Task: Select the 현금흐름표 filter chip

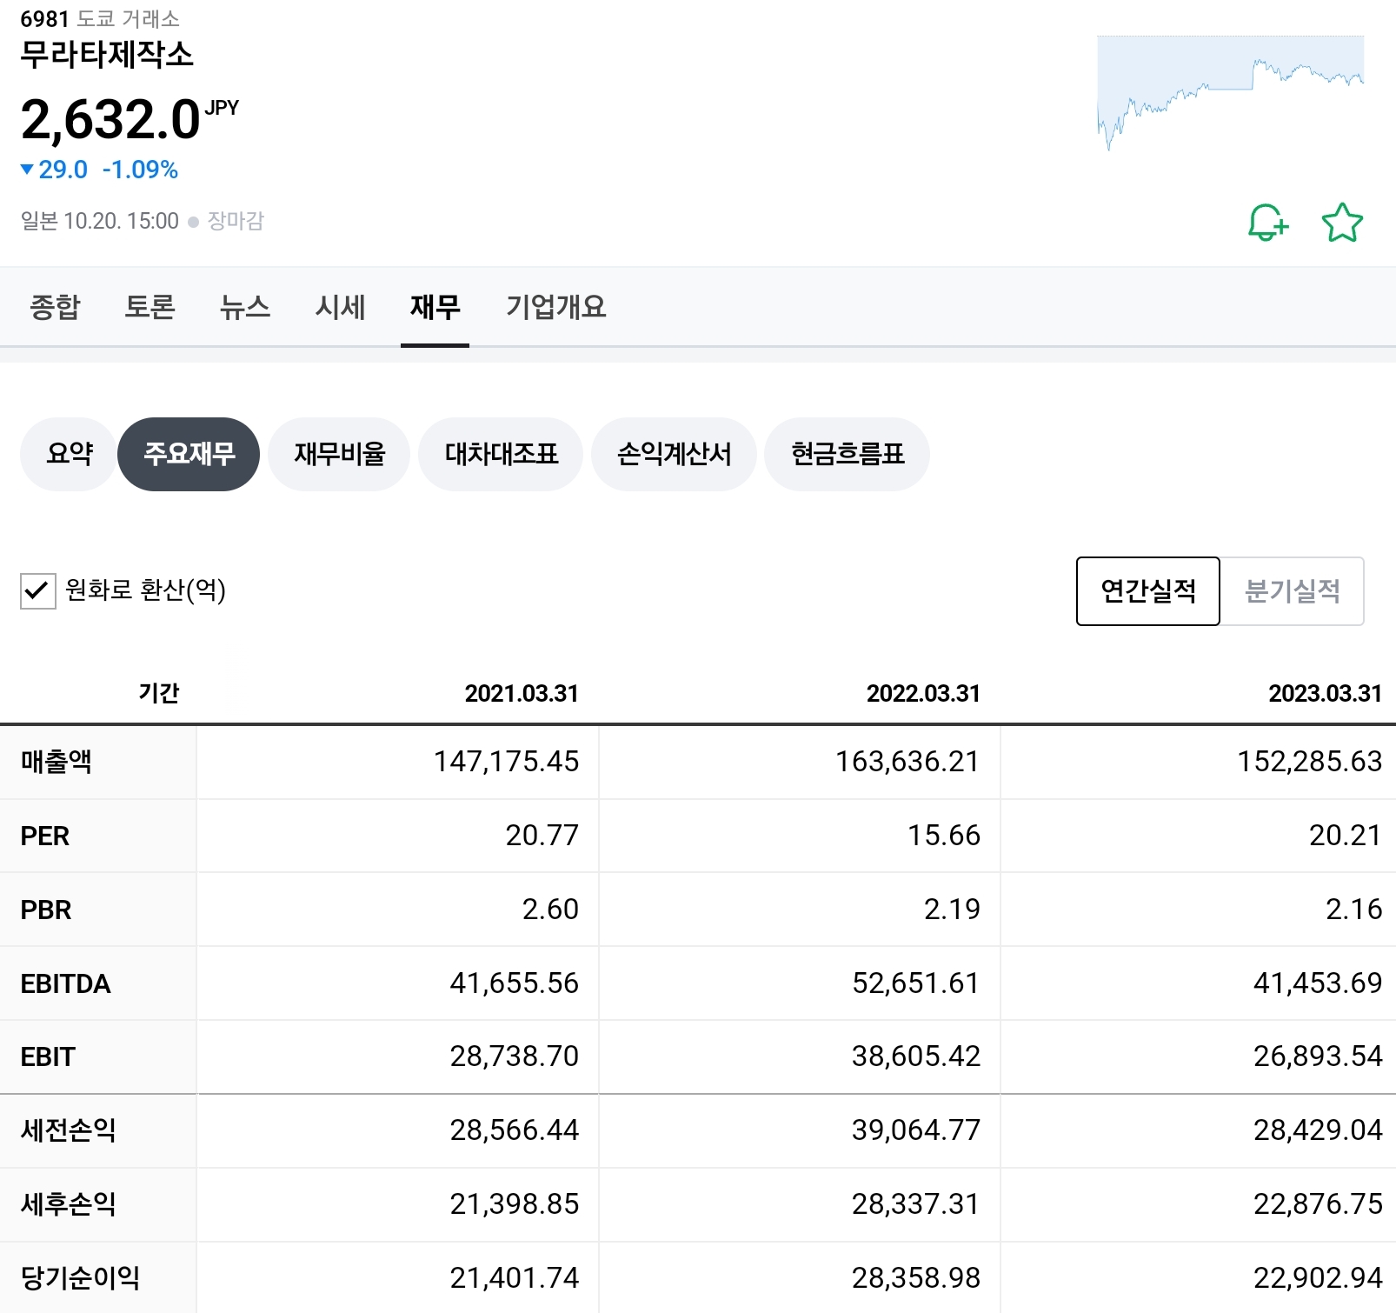Action: point(847,454)
